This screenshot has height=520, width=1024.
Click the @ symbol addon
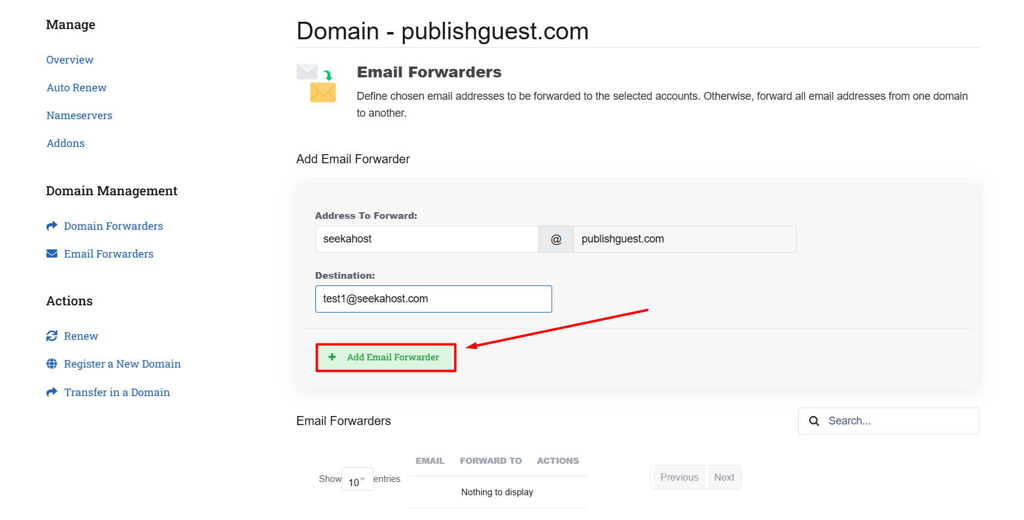[x=556, y=239]
